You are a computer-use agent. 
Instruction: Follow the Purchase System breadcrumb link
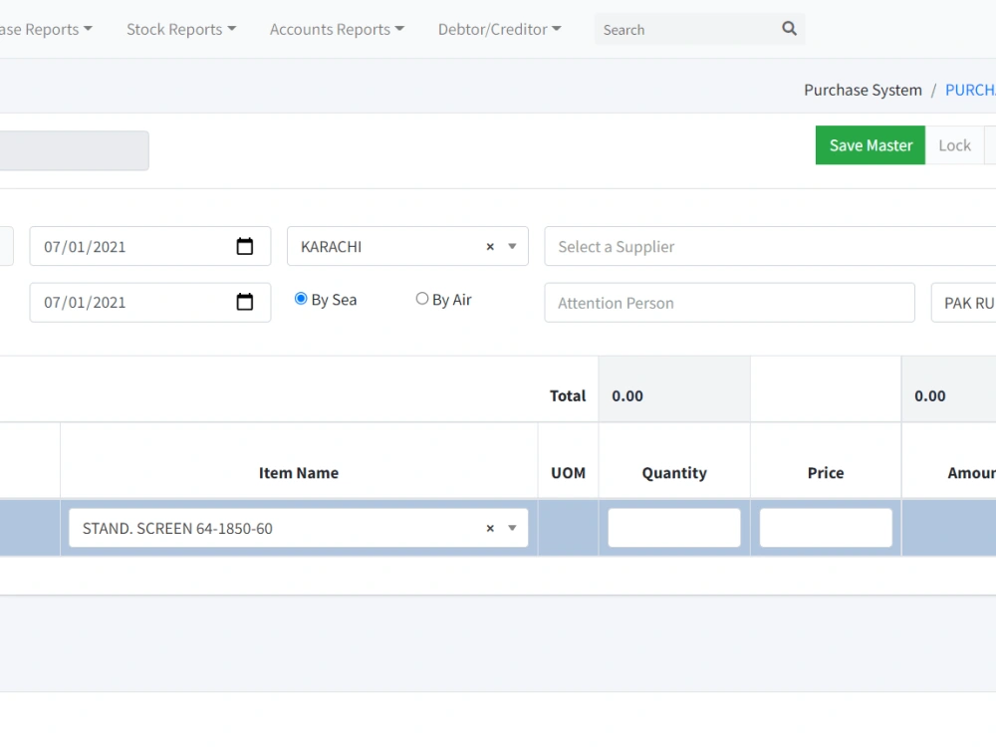[863, 90]
